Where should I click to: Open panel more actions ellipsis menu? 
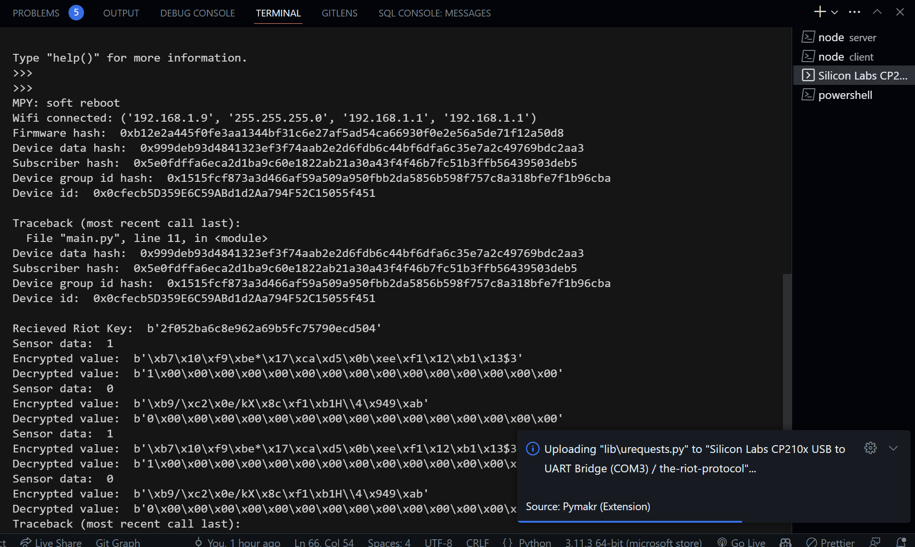[855, 12]
